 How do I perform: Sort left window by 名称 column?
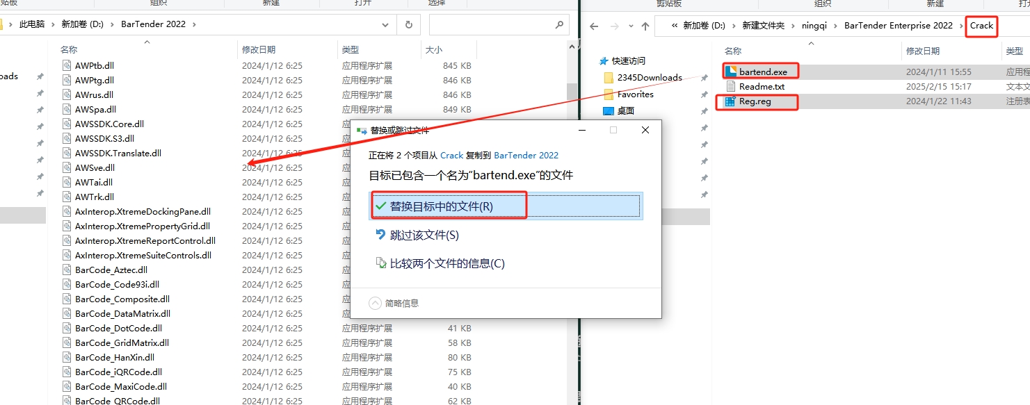(x=68, y=50)
